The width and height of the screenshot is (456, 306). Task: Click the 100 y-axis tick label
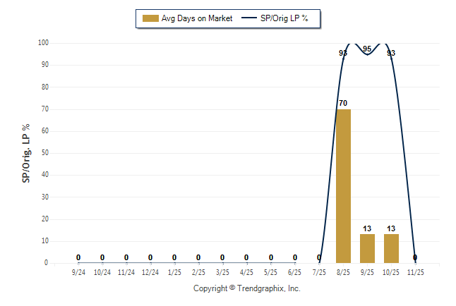[x=43, y=42]
